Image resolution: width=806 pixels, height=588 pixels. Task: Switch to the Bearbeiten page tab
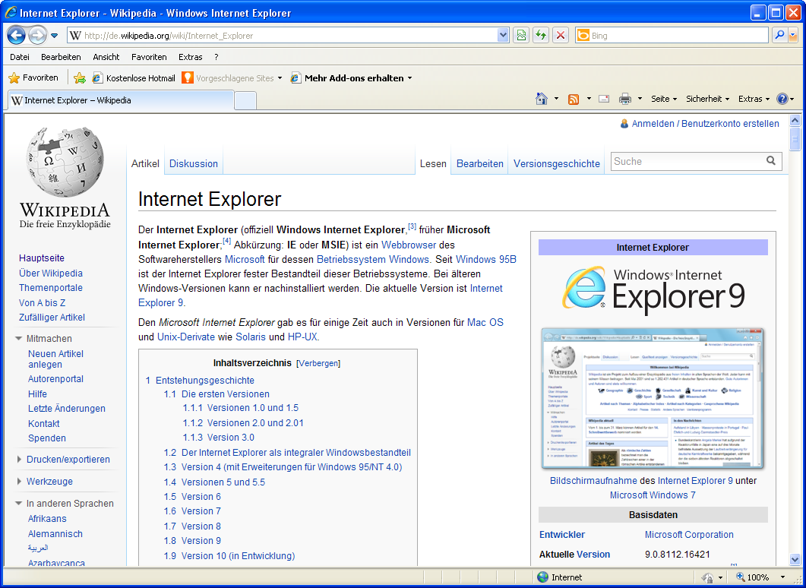coord(480,163)
